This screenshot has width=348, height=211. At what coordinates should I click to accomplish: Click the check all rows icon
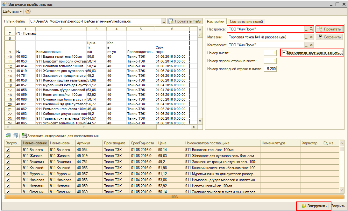coord(8,136)
